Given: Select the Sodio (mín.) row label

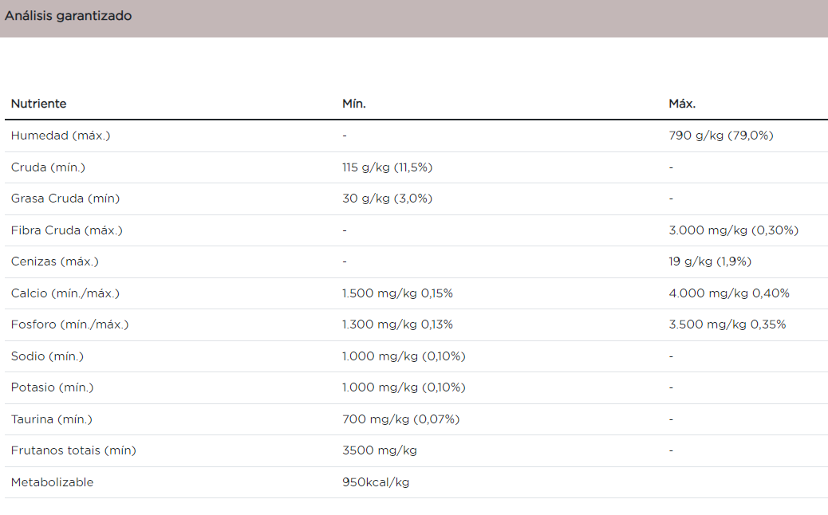Looking at the screenshot, I should [x=47, y=356].
